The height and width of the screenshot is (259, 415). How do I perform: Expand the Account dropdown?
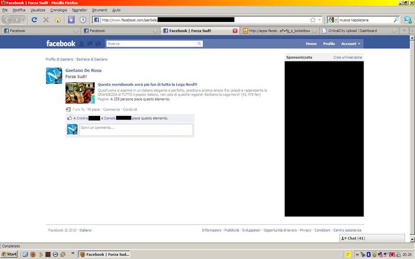[x=351, y=44]
